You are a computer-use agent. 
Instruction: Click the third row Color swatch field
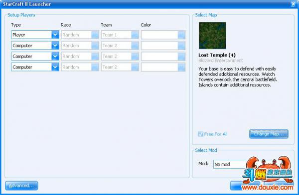tap(159, 57)
